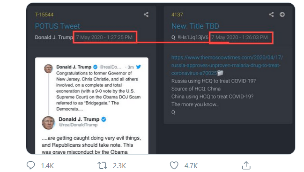Click the folder icon after the Moscow Times link
The image size is (304, 172).
point(220,73)
